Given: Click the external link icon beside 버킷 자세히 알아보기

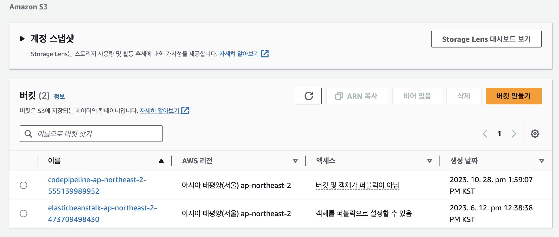Looking at the screenshot, I should point(185,110).
